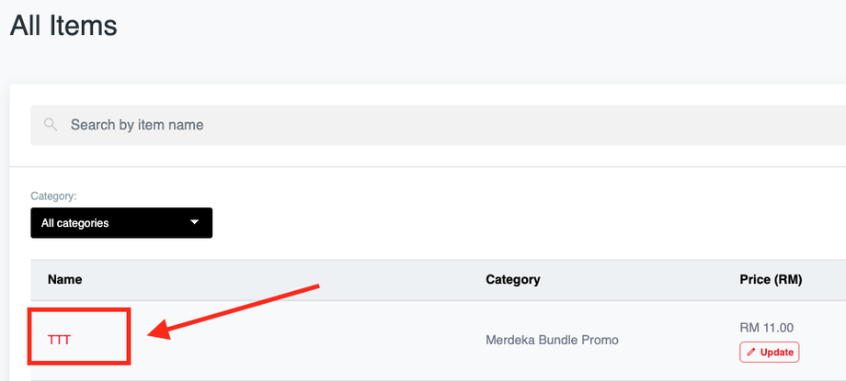Click the word "Promo" in the TTT row
The height and width of the screenshot is (381, 846).
click(600, 340)
